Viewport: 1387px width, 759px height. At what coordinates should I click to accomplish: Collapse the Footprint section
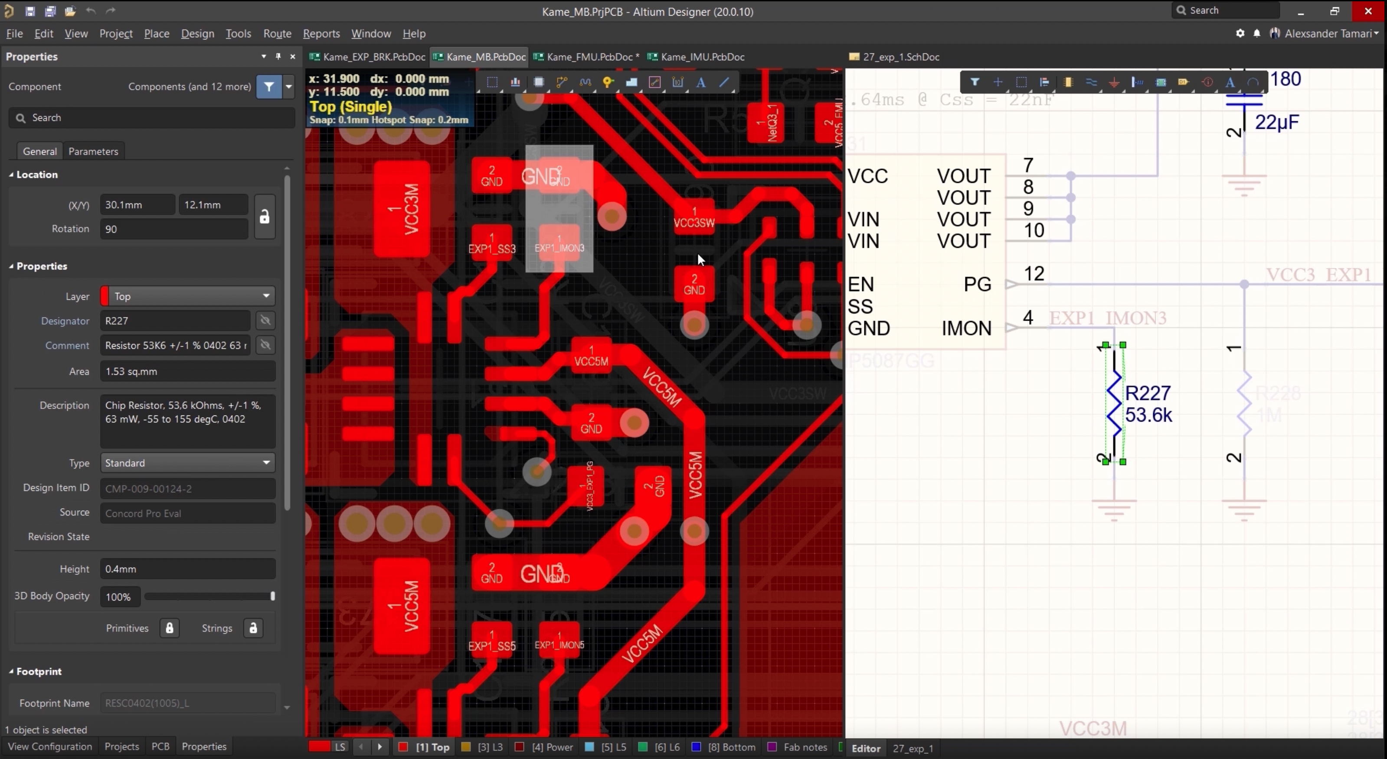coord(11,671)
